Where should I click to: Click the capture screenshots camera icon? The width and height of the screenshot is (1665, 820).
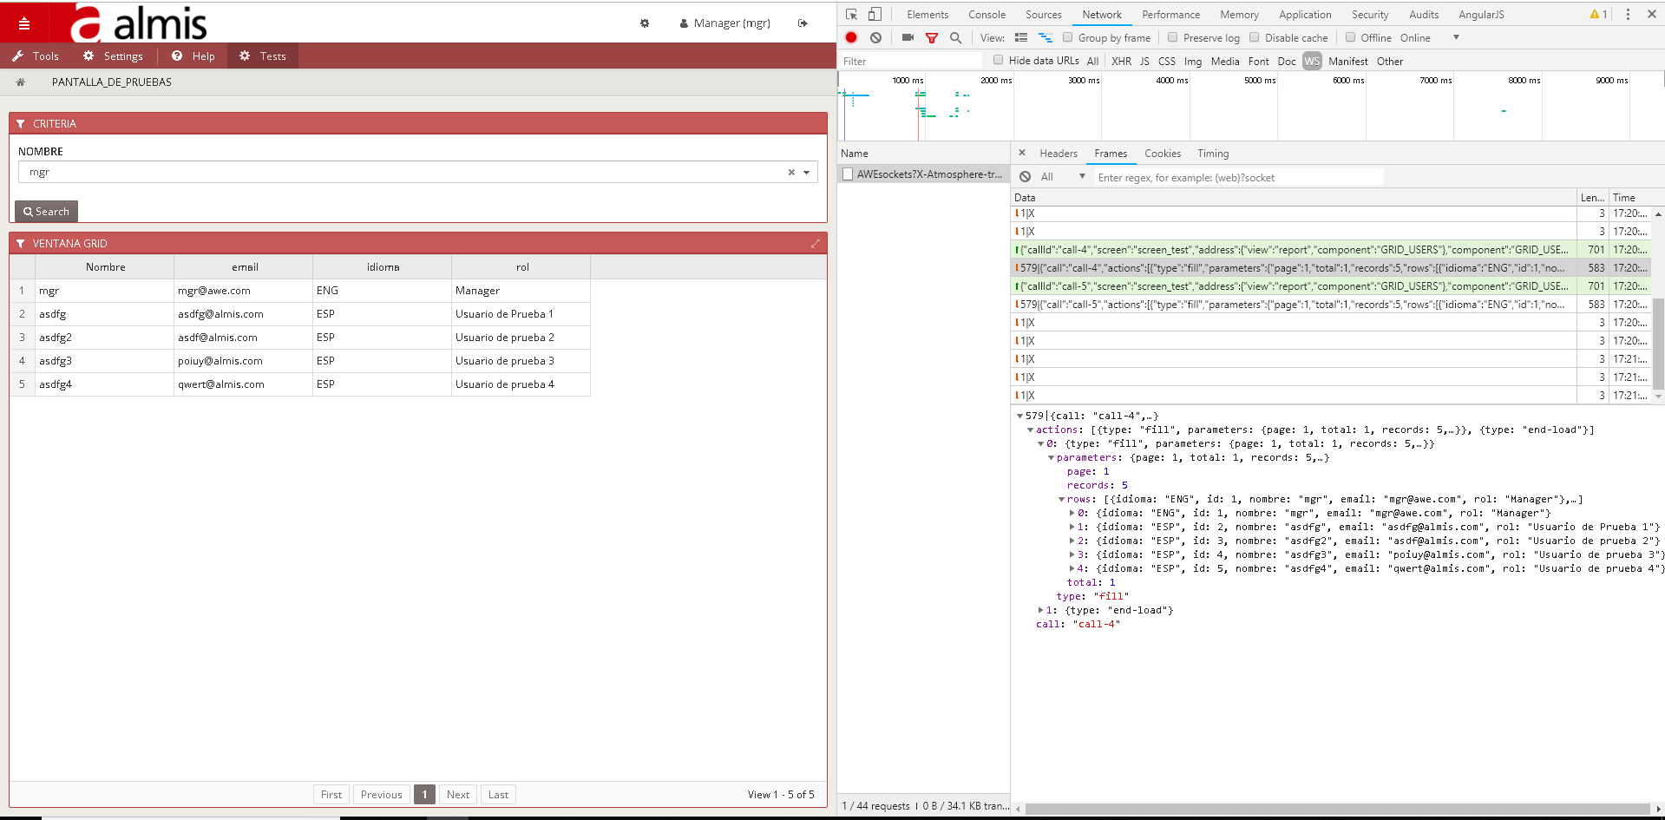[x=908, y=37]
